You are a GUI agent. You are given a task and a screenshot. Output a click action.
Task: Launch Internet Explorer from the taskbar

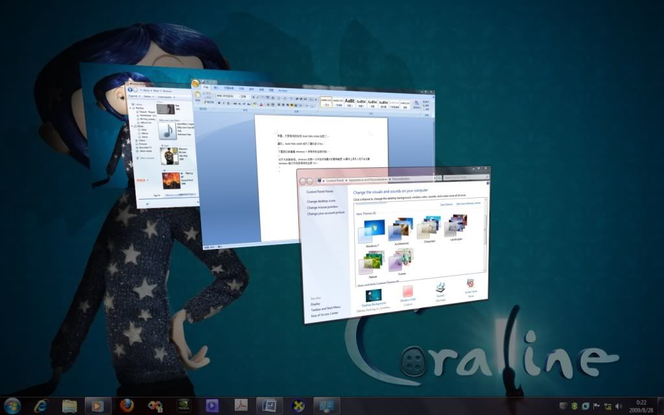coord(41,406)
